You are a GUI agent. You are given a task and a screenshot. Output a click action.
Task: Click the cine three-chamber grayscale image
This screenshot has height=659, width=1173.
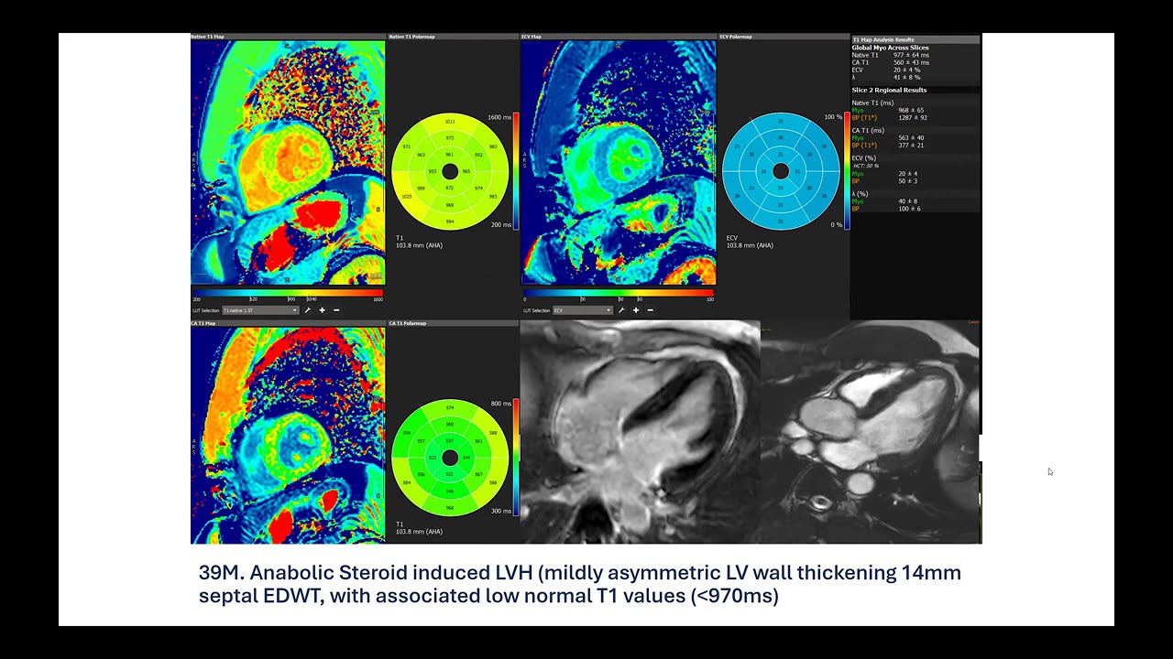[871, 432]
